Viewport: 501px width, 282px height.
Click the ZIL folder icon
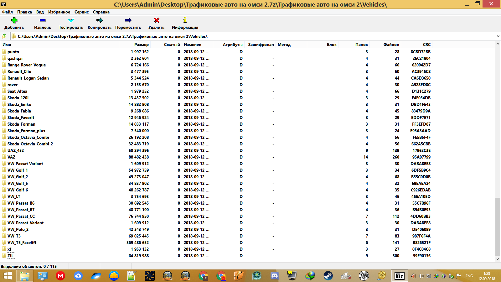click(x=4, y=255)
